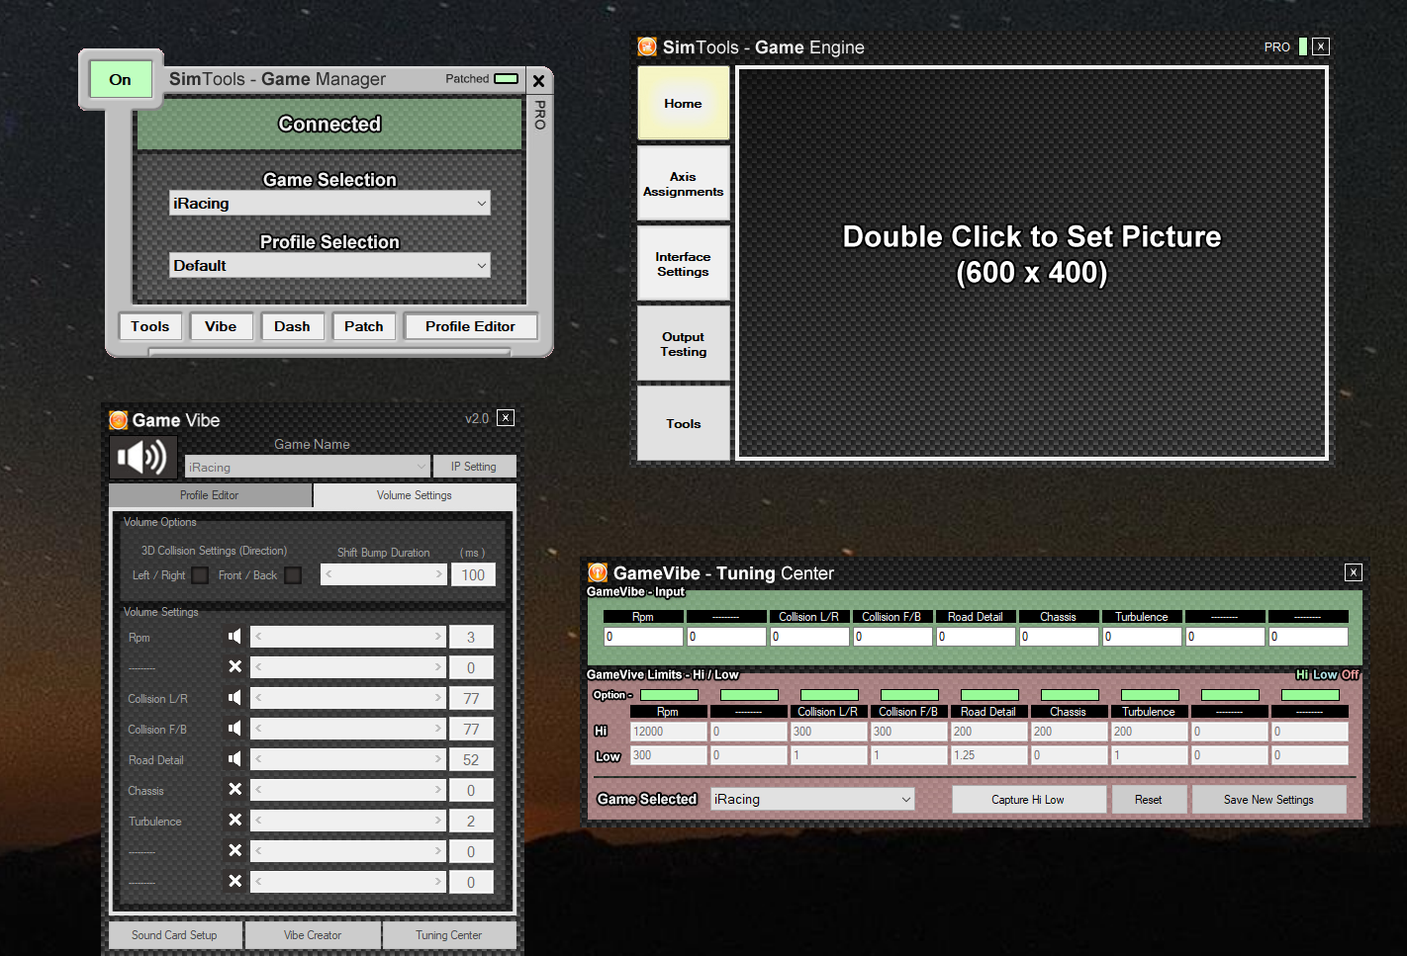Click the Patched status indicator
The height and width of the screenshot is (956, 1407).
pyautogui.click(x=506, y=79)
